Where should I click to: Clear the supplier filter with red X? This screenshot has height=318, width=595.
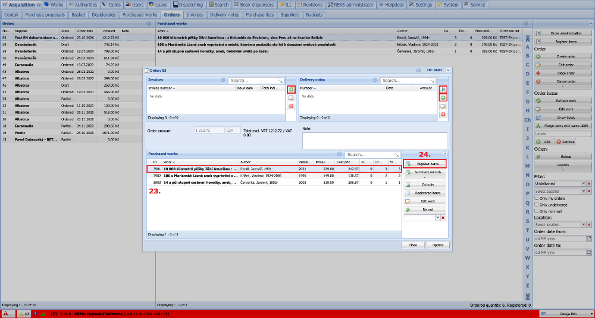pyautogui.click(x=588, y=191)
